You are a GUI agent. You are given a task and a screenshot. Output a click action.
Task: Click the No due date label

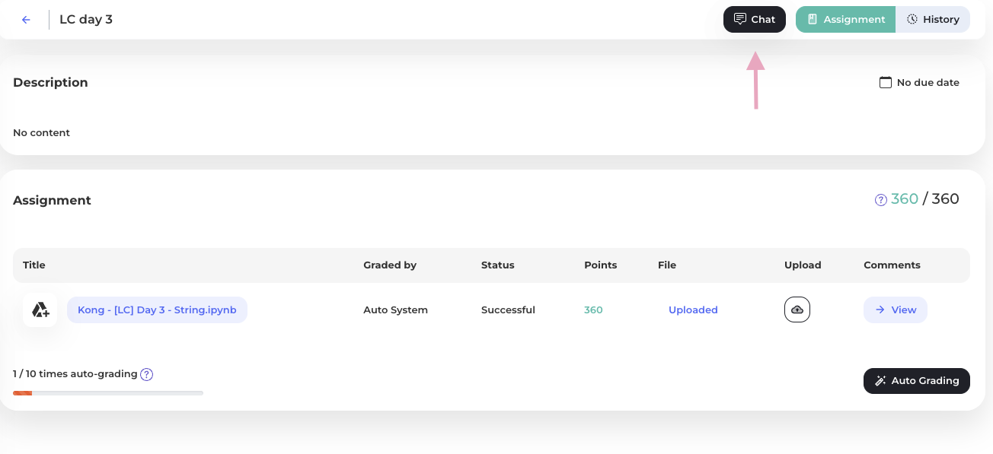pos(928,82)
